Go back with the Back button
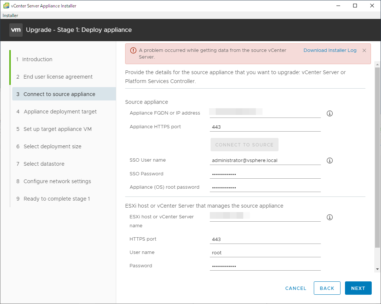 [327, 288]
